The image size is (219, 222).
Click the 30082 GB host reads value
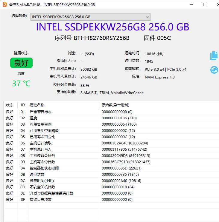tap(89, 69)
